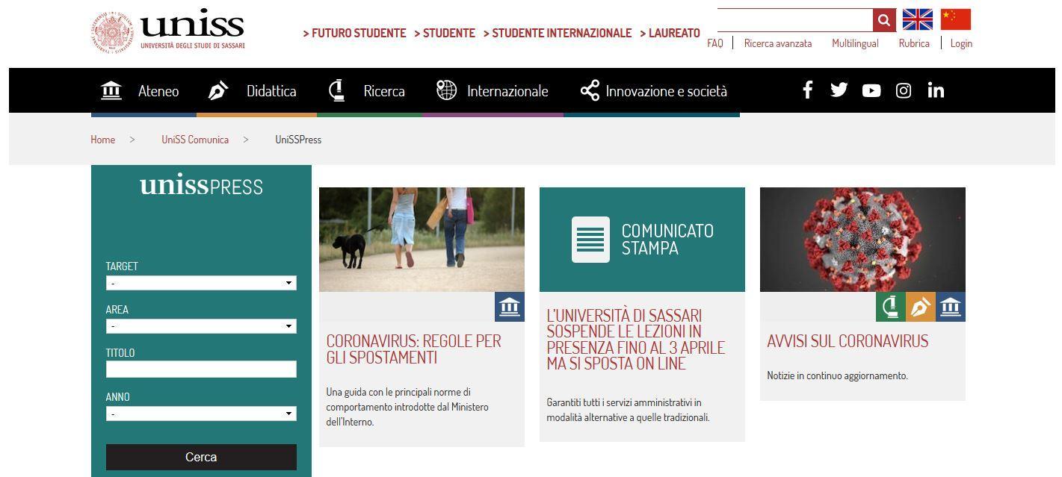Click the Ateneo category icon on coronavirus card
The image size is (1062, 477).
coord(510,306)
